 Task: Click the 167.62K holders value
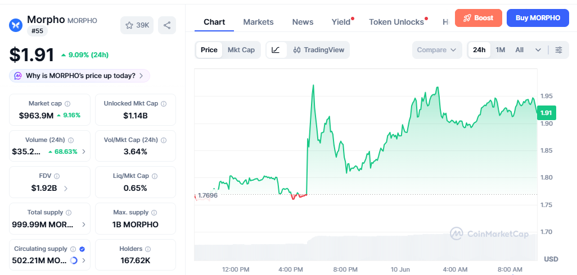[x=136, y=260]
